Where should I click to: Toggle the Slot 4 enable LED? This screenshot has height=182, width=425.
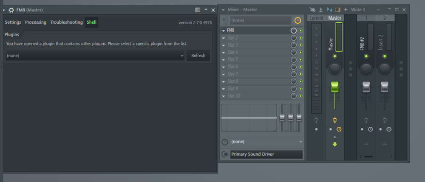click(300, 53)
